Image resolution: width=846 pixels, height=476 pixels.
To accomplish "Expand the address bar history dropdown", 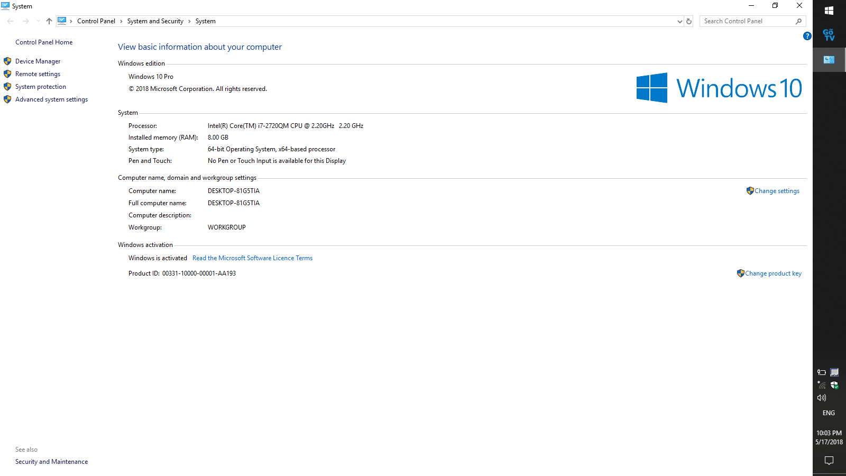I will coord(679,21).
